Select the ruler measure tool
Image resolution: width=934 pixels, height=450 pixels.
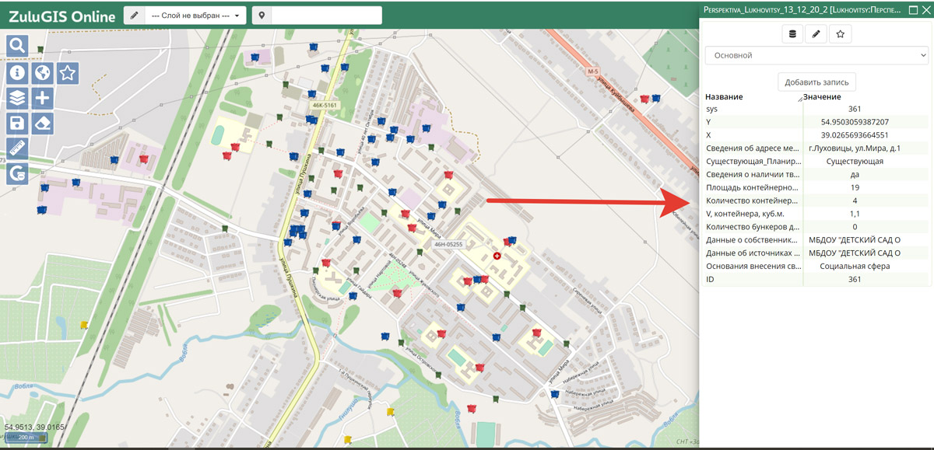click(x=18, y=148)
